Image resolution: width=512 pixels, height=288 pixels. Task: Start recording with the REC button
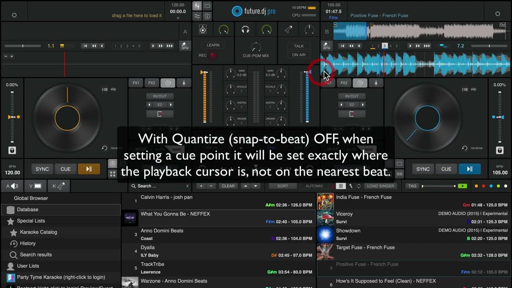pyautogui.click(x=213, y=55)
